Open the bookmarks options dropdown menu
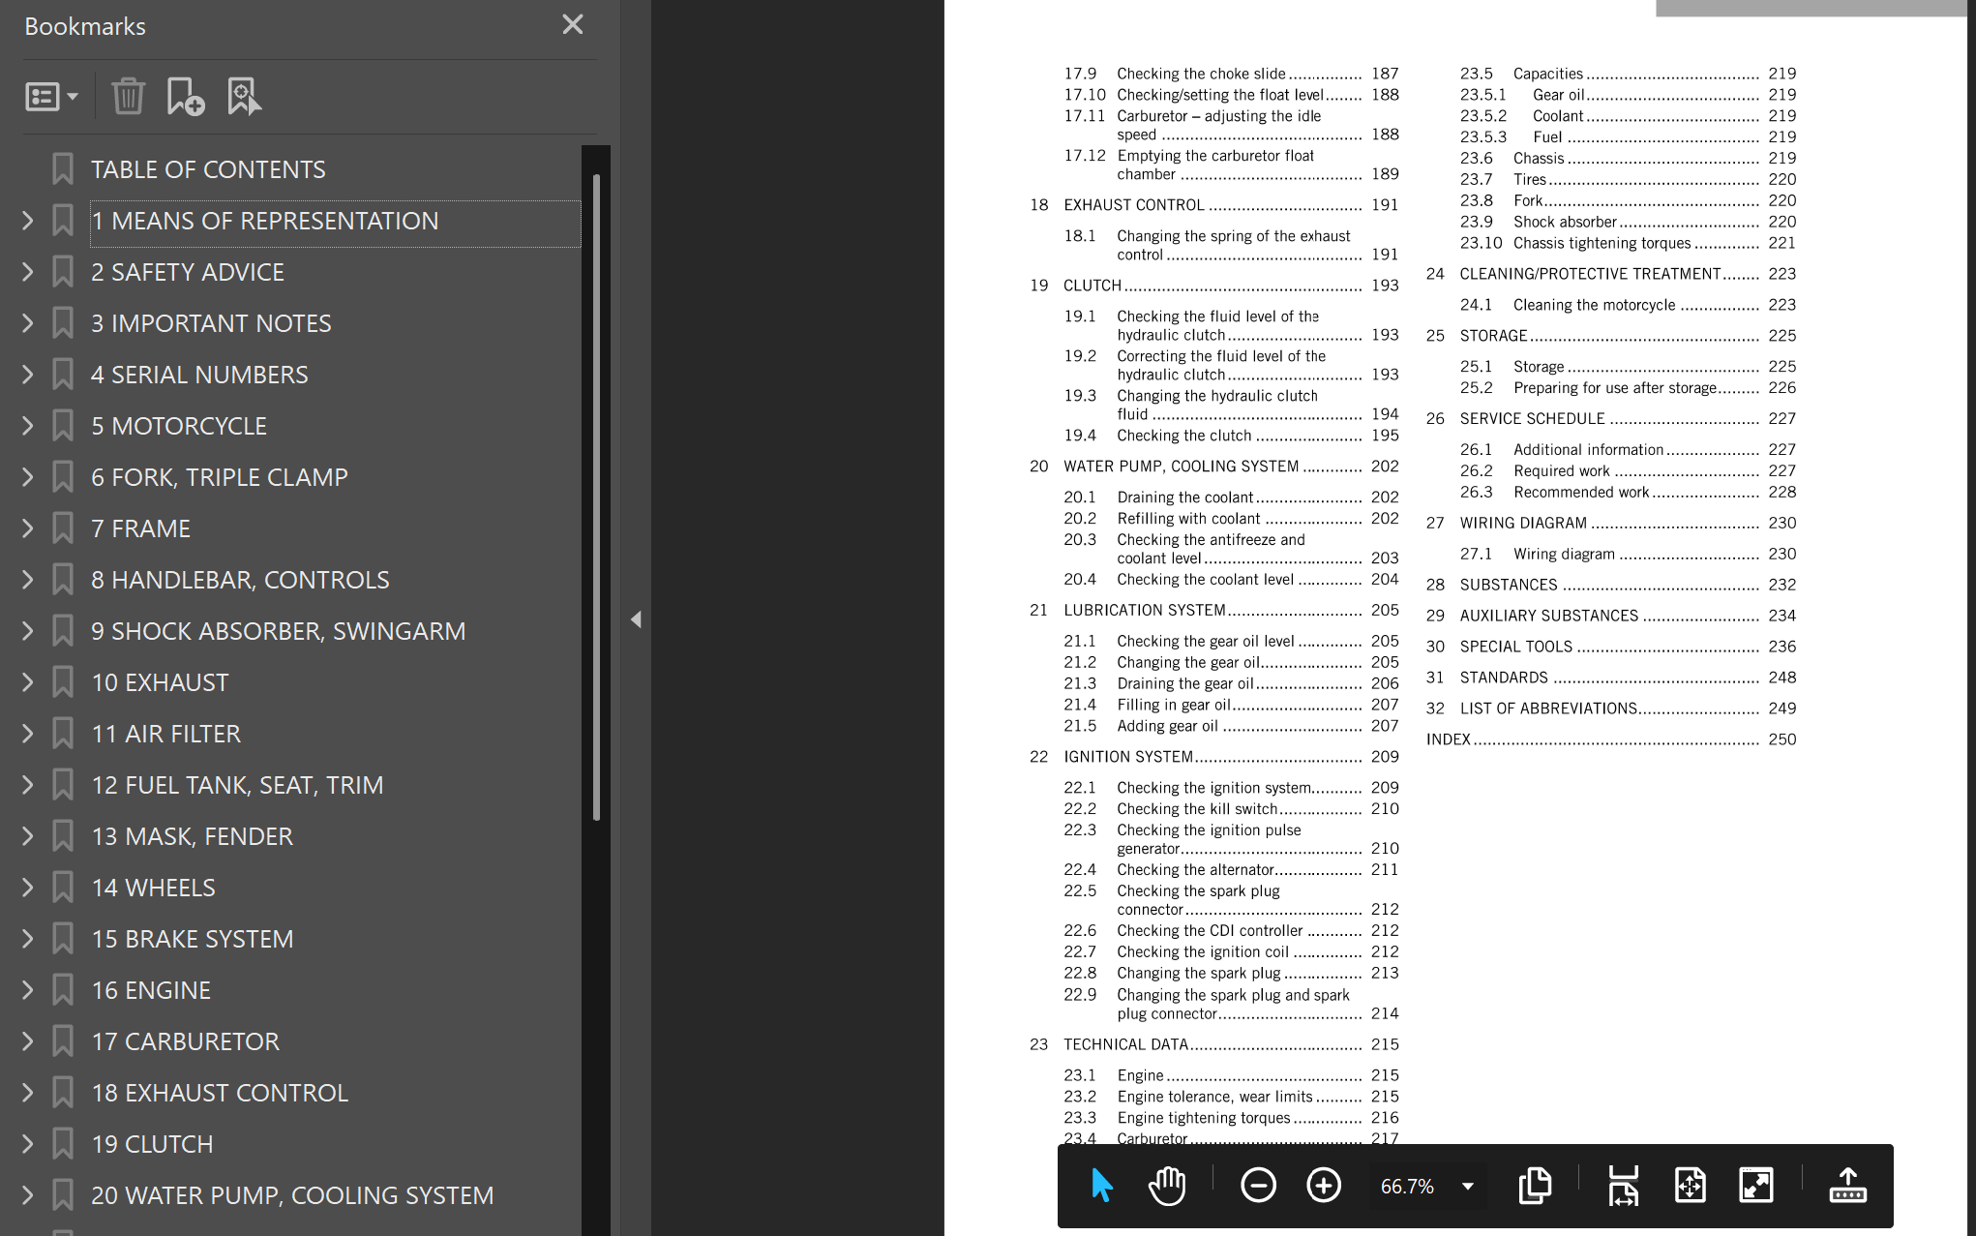The width and height of the screenshot is (1976, 1236). (x=51, y=96)
